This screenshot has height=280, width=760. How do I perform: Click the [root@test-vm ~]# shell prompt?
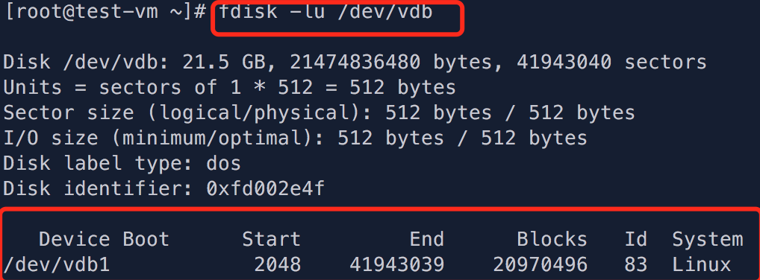pos(106,12)
